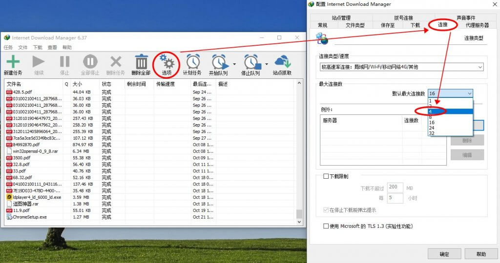Viewport: 500px width, 263px height.
Task: Open the 文件 menu
Action: pyautogui.click(x=22, y=47)
